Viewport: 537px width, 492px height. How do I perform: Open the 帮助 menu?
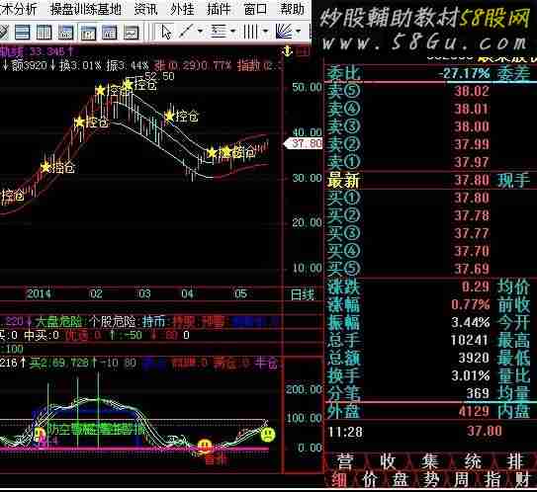click(292, 9)
